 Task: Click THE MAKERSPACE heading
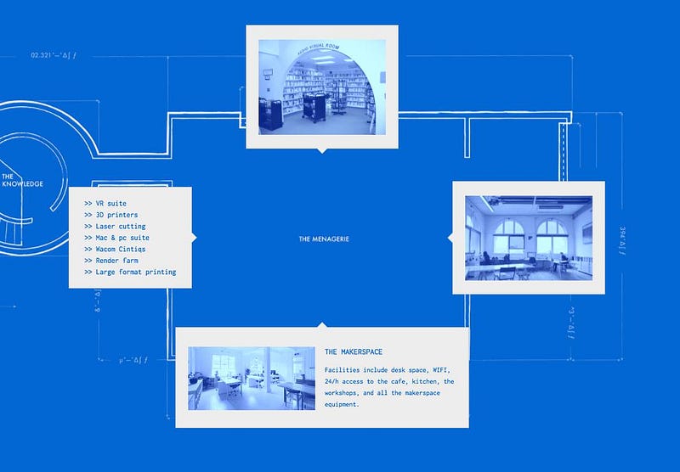(x=354, y=352)
